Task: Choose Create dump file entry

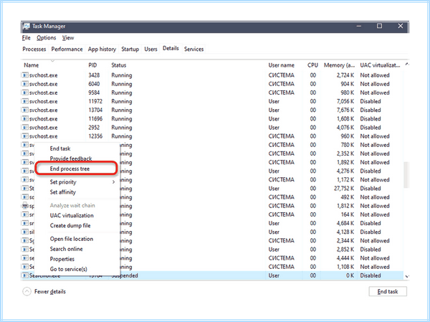Action: pos(70,226)
